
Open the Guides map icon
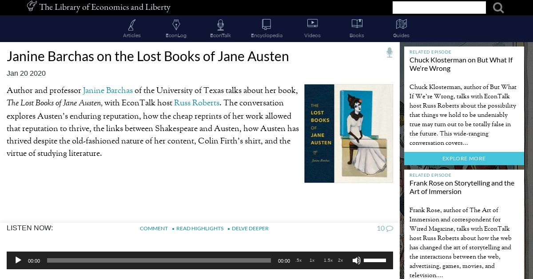tap(401, 24)
